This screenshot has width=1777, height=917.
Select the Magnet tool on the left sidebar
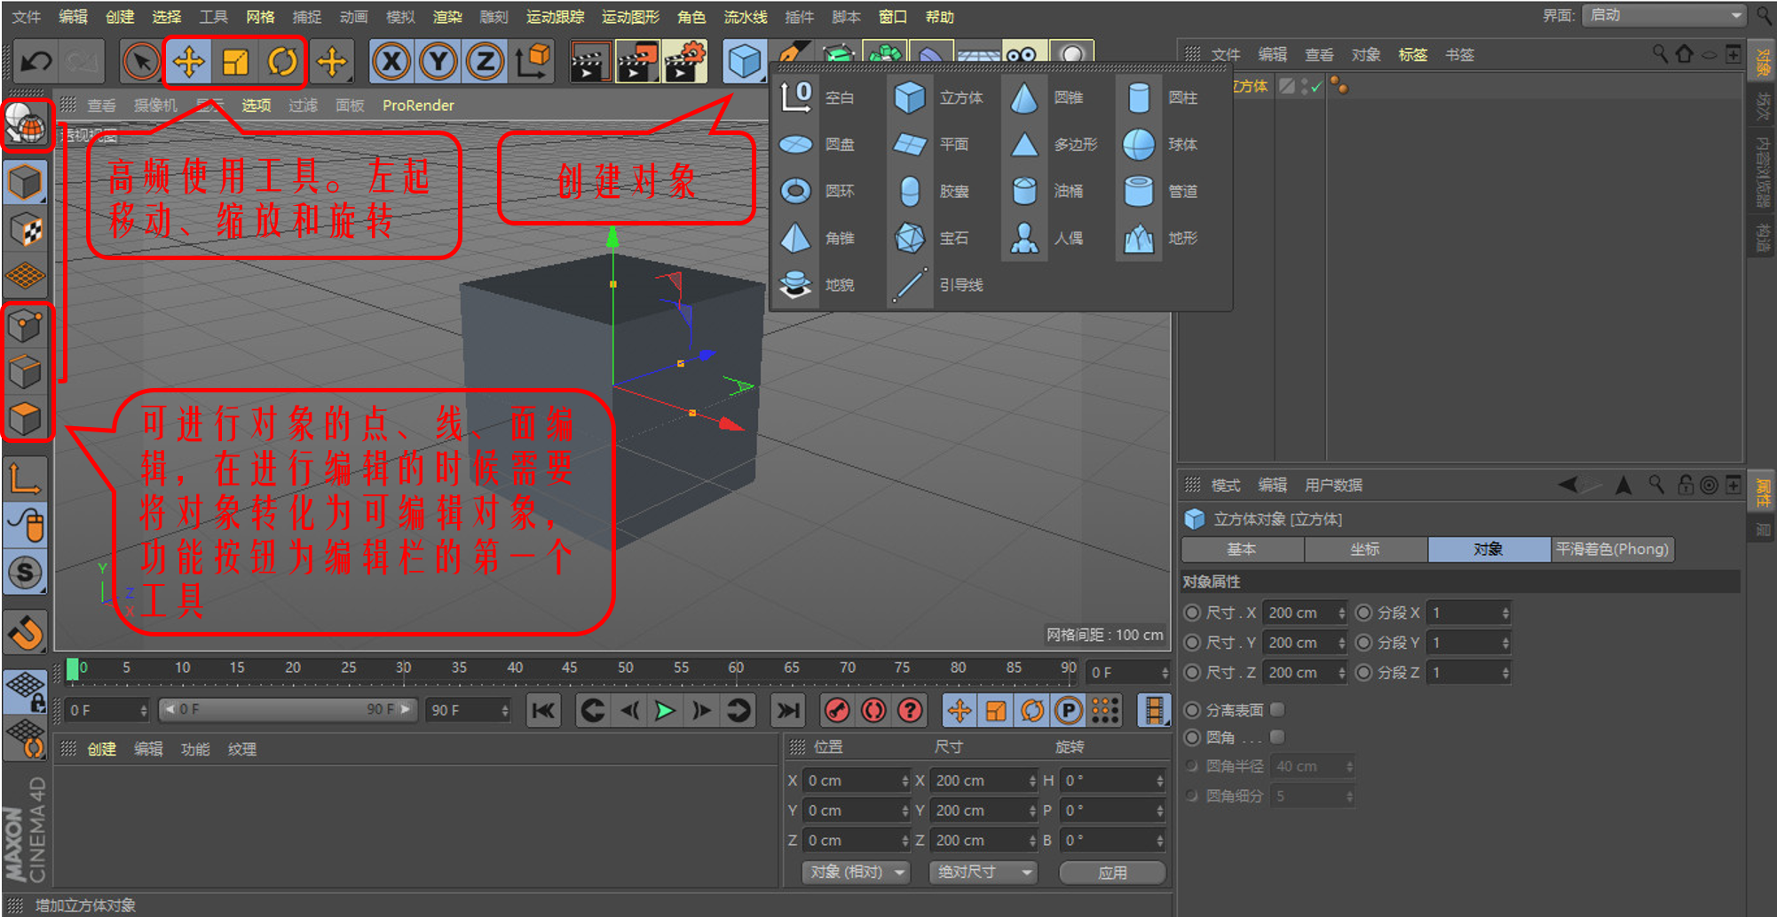(x=27, y=632)
